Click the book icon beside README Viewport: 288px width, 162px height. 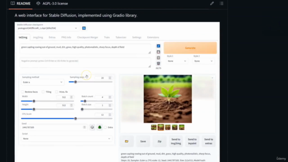tap(13, 3)
